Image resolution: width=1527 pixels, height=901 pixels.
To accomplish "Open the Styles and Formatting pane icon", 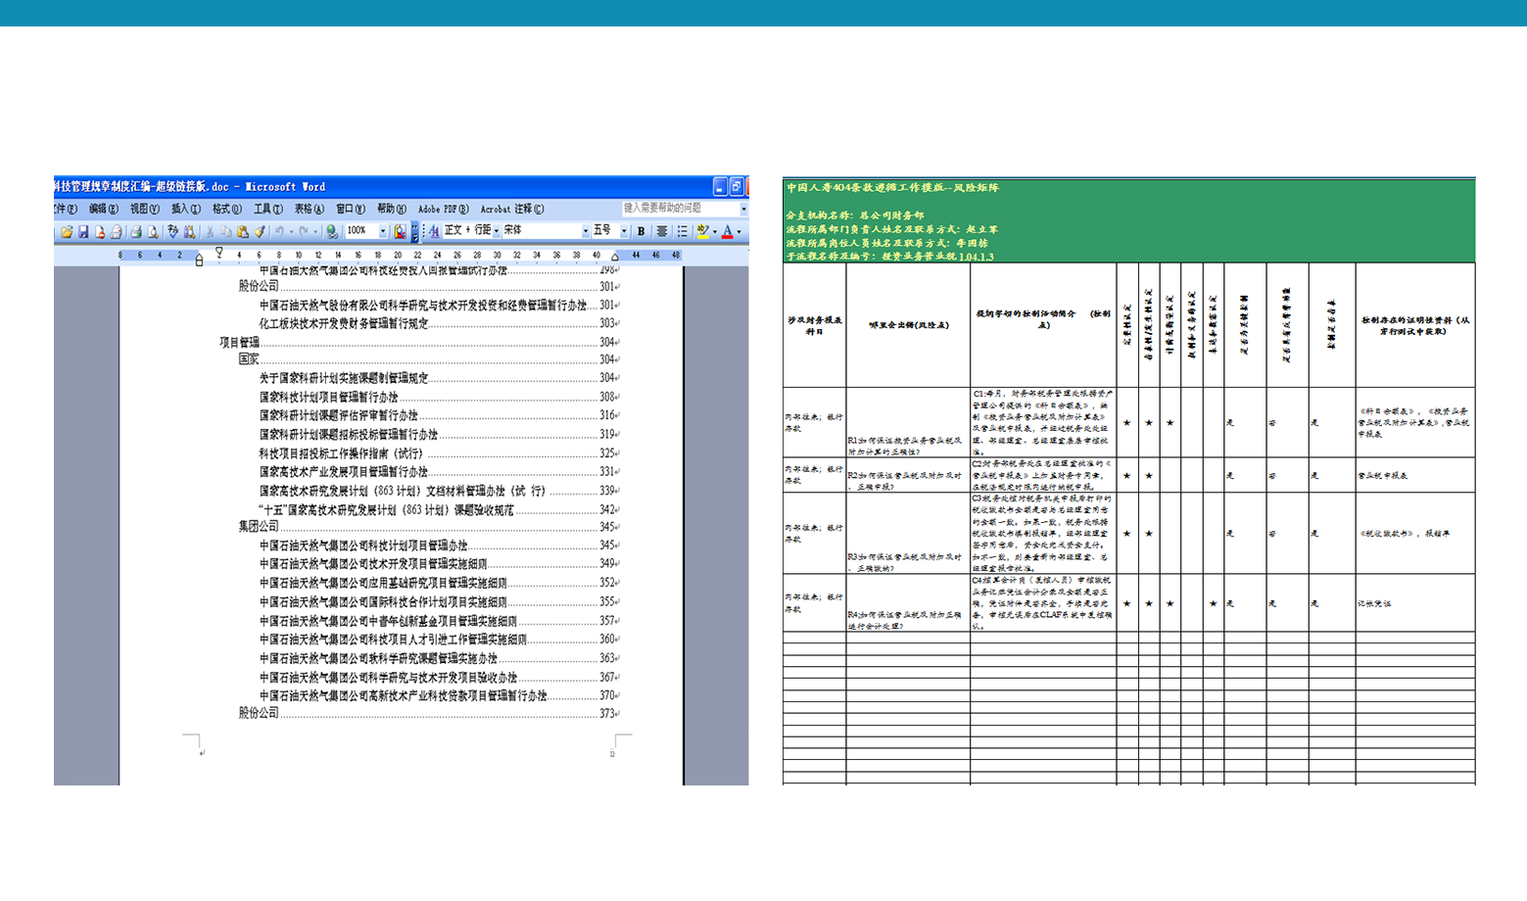I will click(434, 232).
